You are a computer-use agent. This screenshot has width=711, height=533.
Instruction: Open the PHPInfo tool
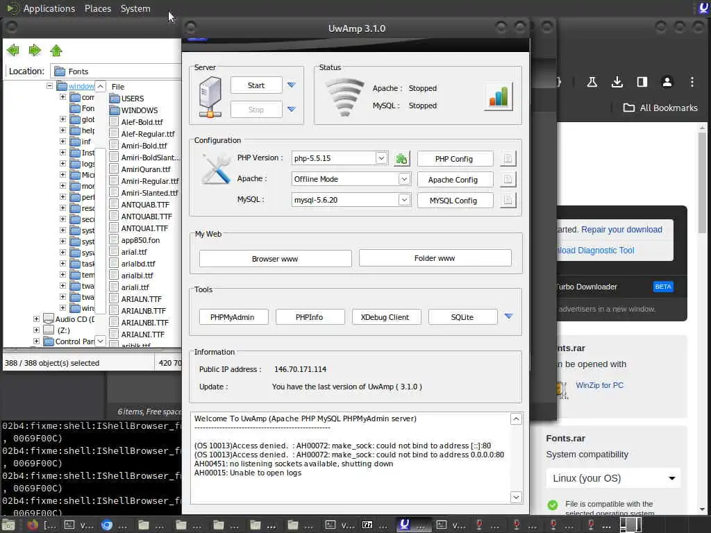[310, 317]
